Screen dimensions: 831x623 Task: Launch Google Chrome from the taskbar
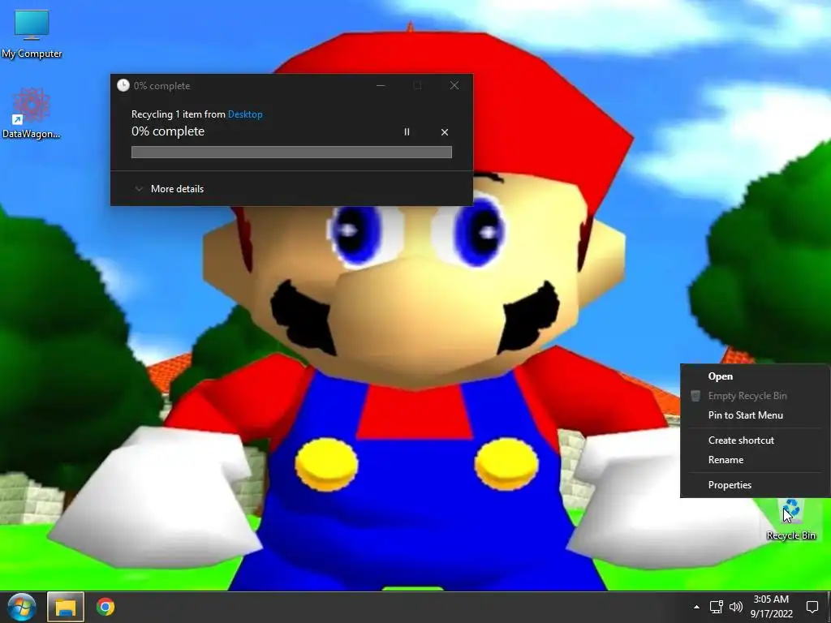point(105,607)
